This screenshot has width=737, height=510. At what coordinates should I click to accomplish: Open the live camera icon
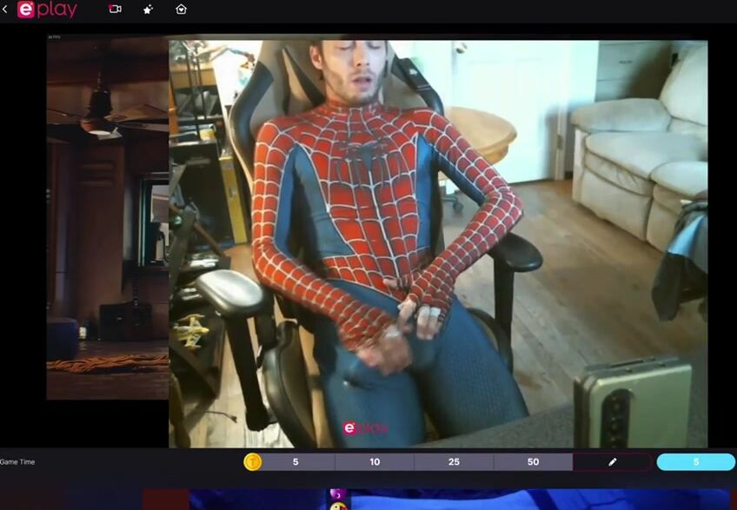pos(115,9)
